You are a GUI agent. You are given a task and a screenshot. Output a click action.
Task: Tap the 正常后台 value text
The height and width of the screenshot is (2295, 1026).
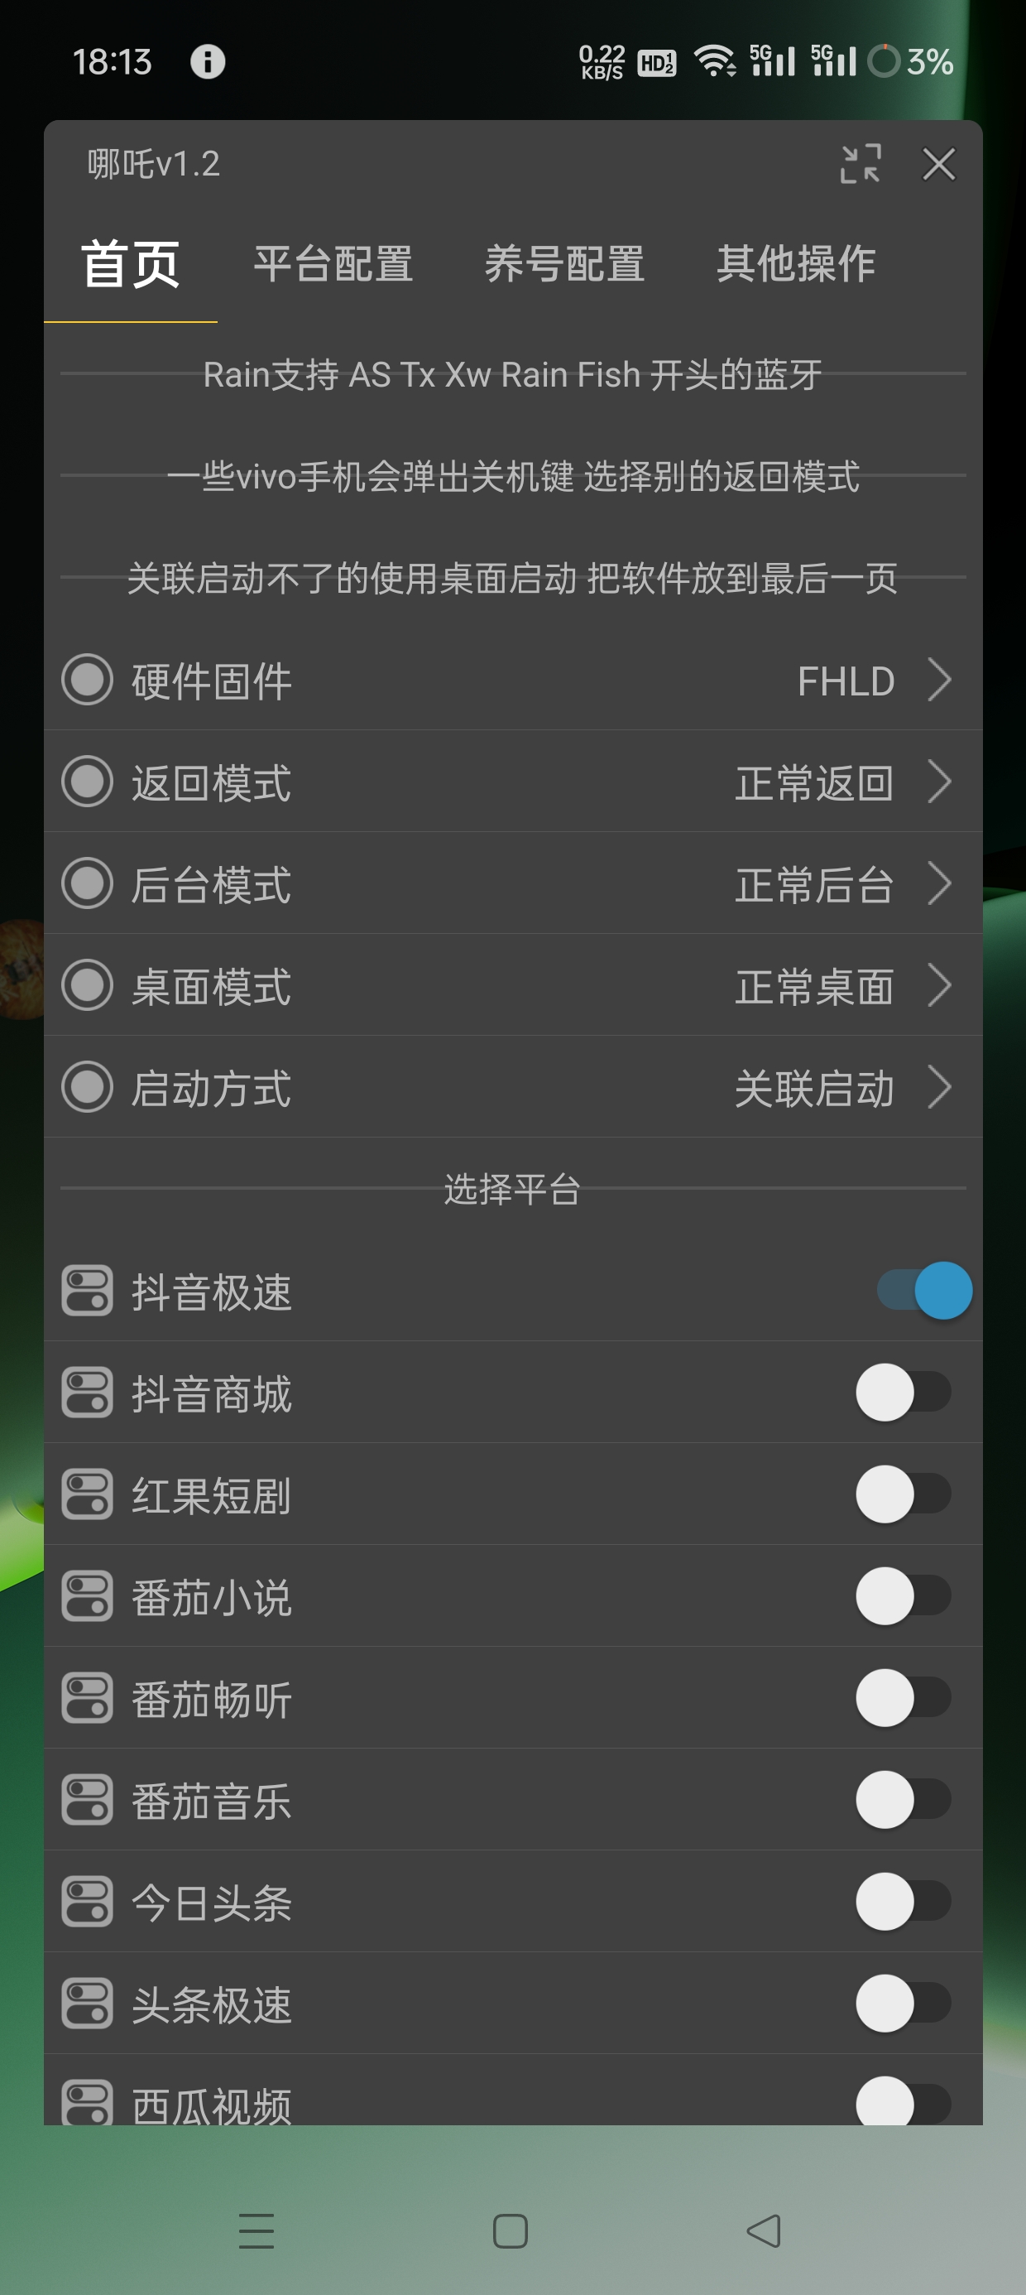coord(813,885)
